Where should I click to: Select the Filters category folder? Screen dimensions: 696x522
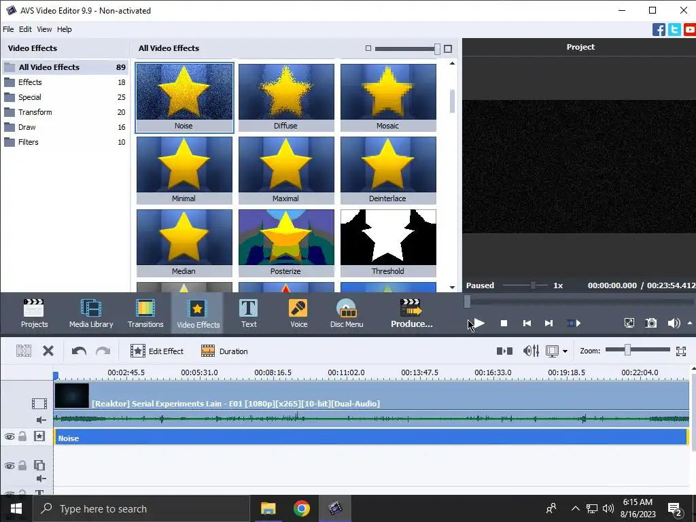[x=65, y=142]
